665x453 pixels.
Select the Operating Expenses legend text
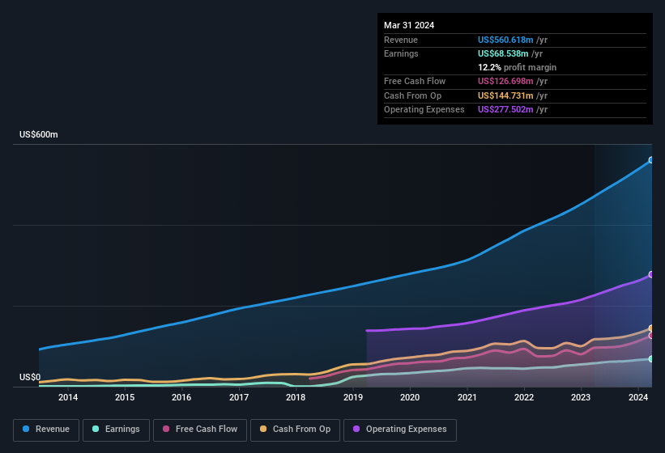(x=406, y=430)
